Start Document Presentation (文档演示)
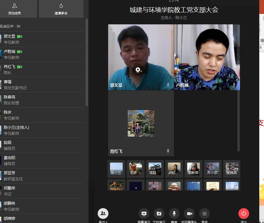Image resolution: width=264 pixels, height=223 pixels. coord(159,214)
